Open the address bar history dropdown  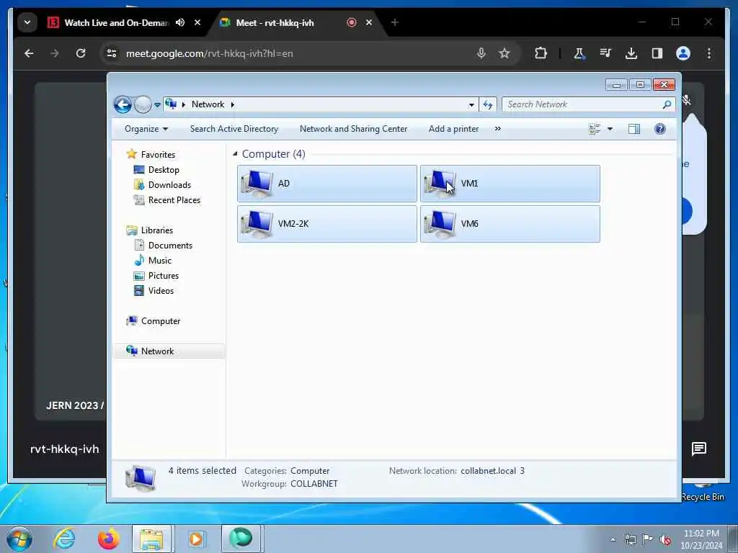tap(471, 105)
